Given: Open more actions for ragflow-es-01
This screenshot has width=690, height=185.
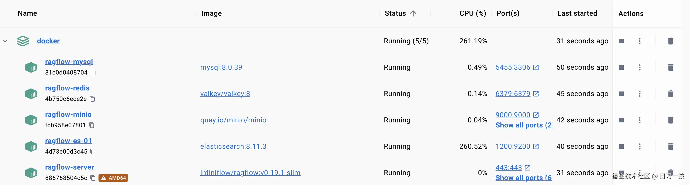Looking at the screenshot, I should [640, 146].
